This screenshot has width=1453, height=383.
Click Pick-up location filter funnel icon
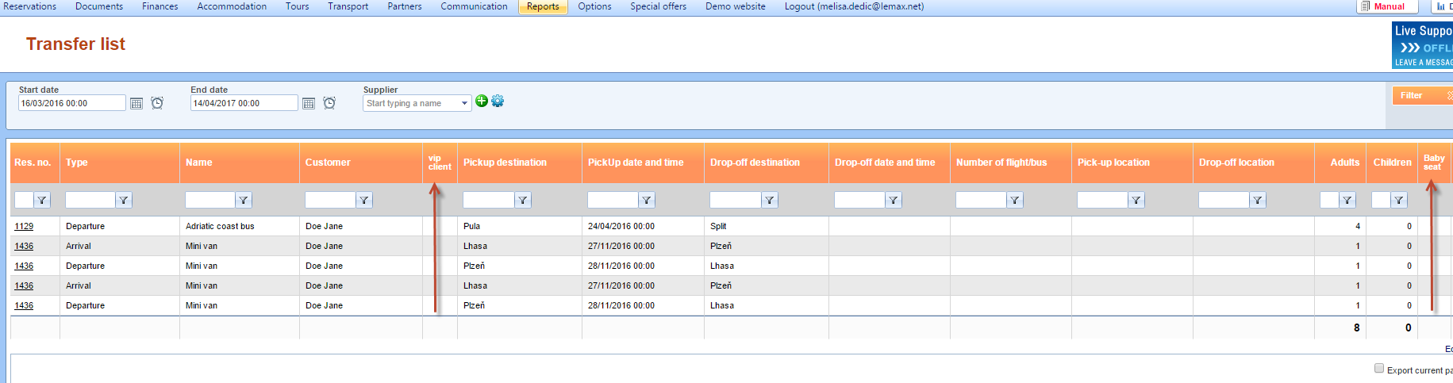(1136, 200)
